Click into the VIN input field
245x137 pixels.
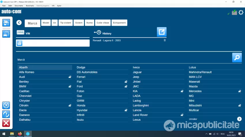(x=53, y=43)
